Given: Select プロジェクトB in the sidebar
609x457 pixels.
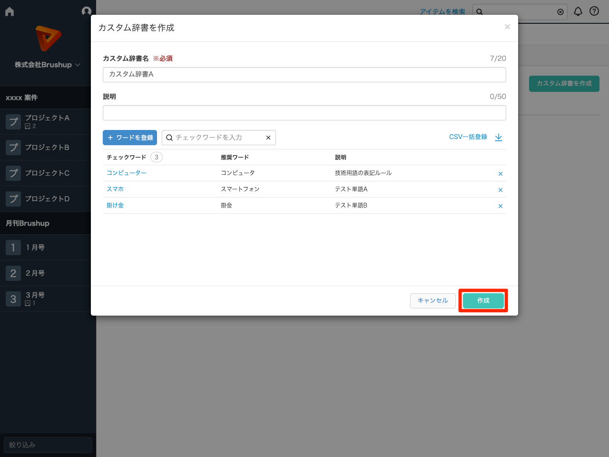Looking at the screenshot, I should click(47, 148).
